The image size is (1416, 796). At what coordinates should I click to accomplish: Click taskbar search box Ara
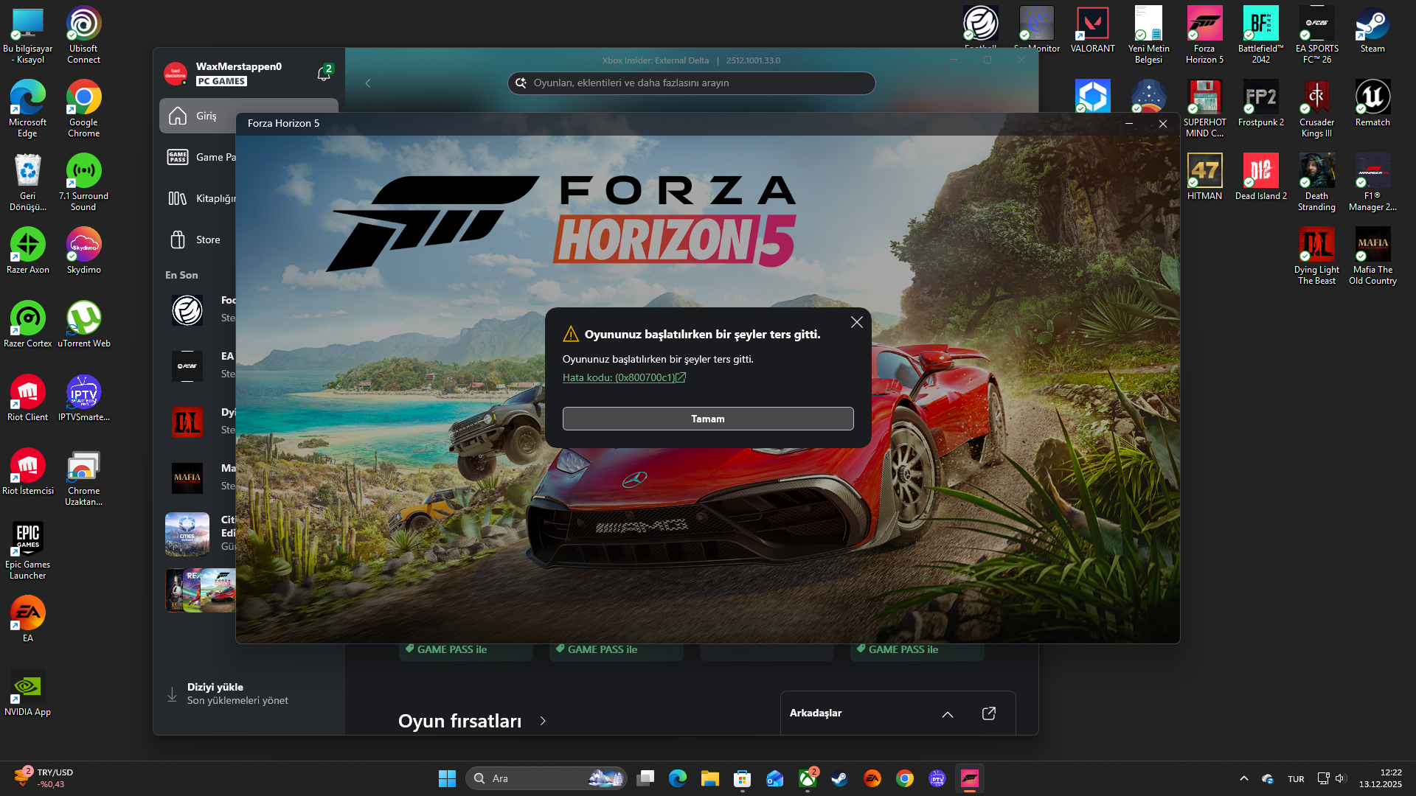pos(546,778)
